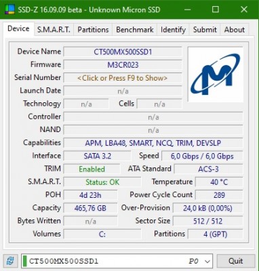Click the Temperature value 40 °C
Viewport: 259px width, 271px height.
219,182
